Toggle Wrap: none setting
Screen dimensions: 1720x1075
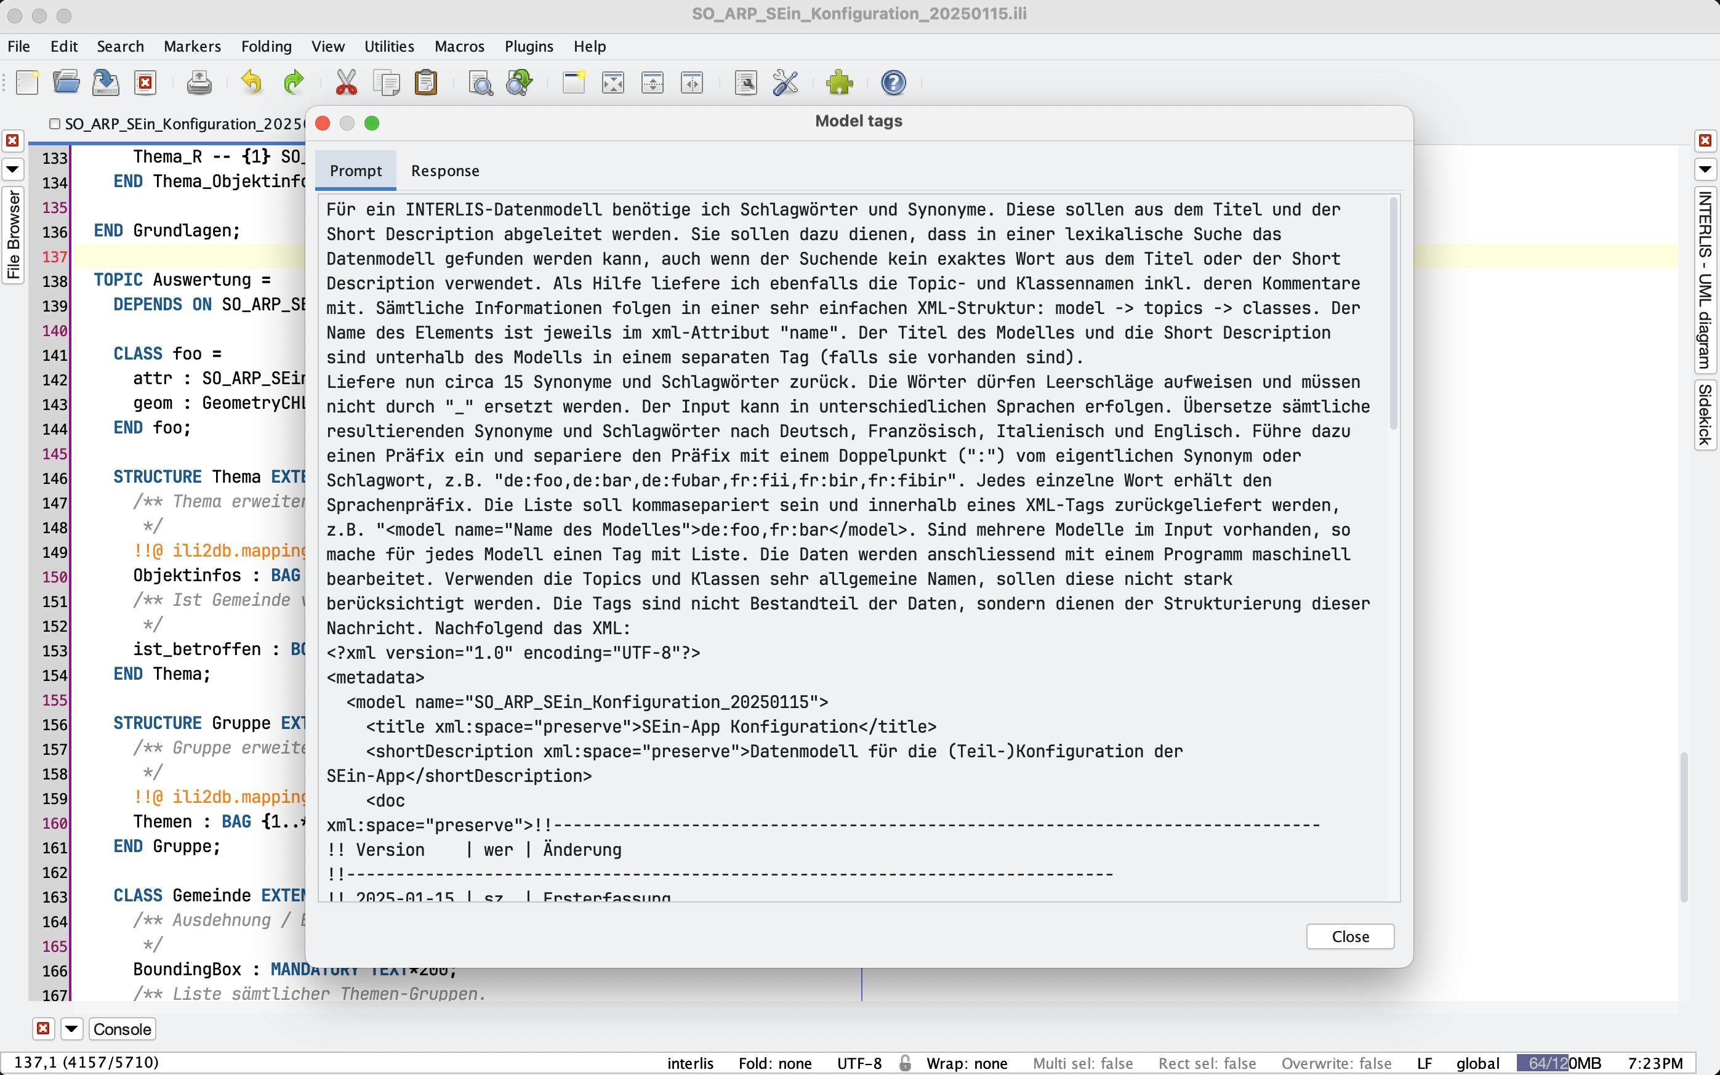click(x=966, y=1063)
